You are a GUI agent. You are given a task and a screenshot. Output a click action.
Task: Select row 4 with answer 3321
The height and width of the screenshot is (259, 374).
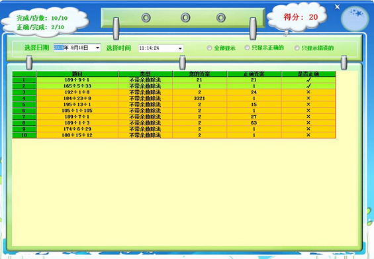pyautogui.click(x=174, y=98)
